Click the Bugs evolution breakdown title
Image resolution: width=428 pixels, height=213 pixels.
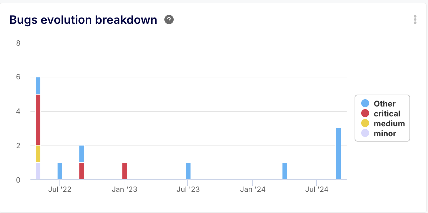pyautogui.click(x=83, y=20)
